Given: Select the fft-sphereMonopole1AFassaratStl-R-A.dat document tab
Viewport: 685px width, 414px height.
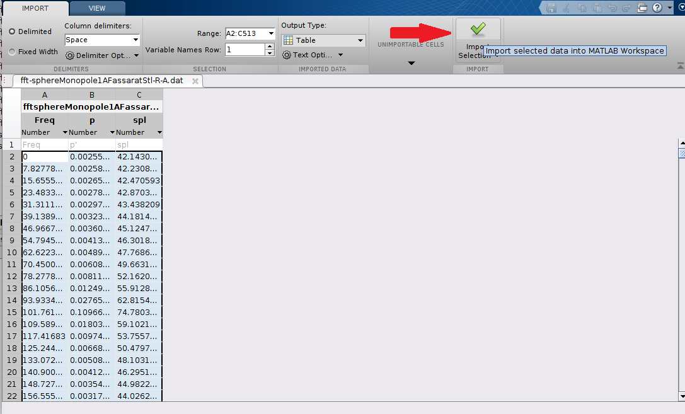Looking at the screenshot, I should pyautogui.click(x=102, y=81).
